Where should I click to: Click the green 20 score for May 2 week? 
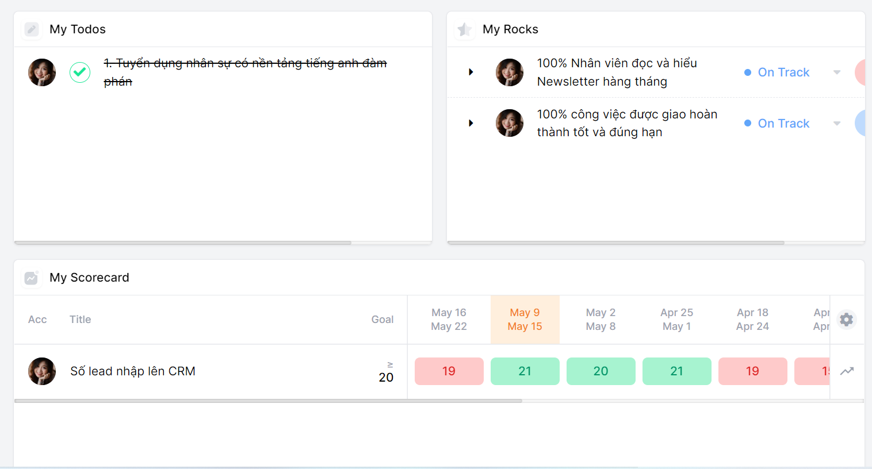(x=601, y=371)
